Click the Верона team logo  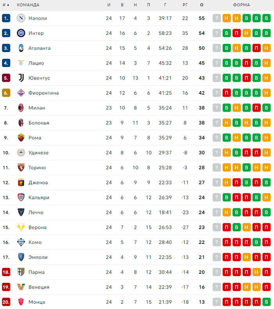tap(21, 227)
